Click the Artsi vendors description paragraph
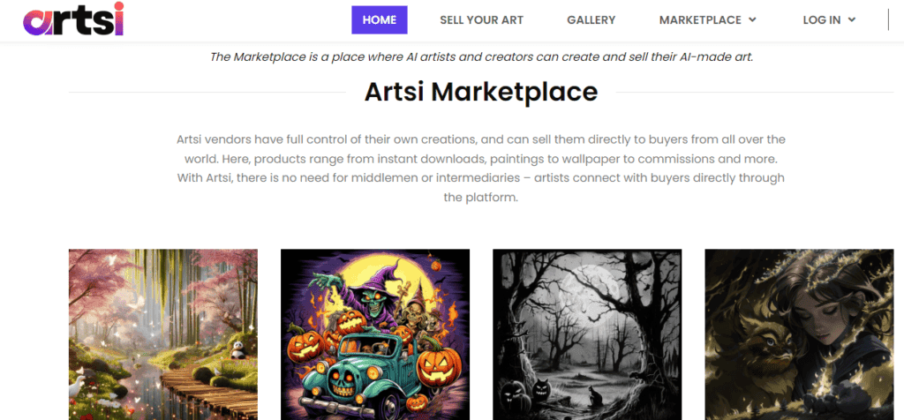The width and height of the screenshot is (904, 420). (480, 169)
